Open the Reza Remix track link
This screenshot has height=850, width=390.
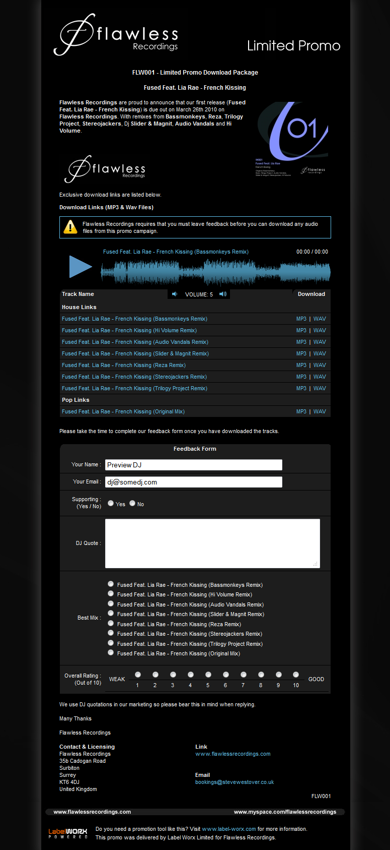click(124, 365)
